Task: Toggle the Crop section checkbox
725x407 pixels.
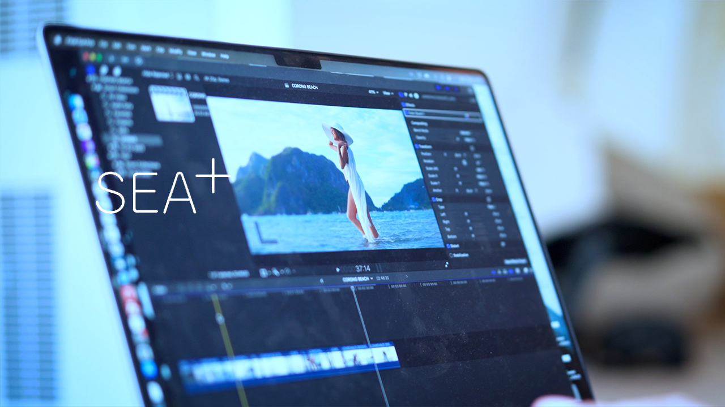Action: [433, 200]
